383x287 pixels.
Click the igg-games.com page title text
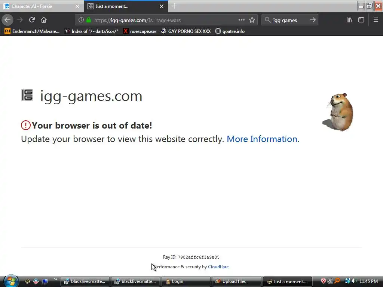pyautogui.click(x=91, y=96)
